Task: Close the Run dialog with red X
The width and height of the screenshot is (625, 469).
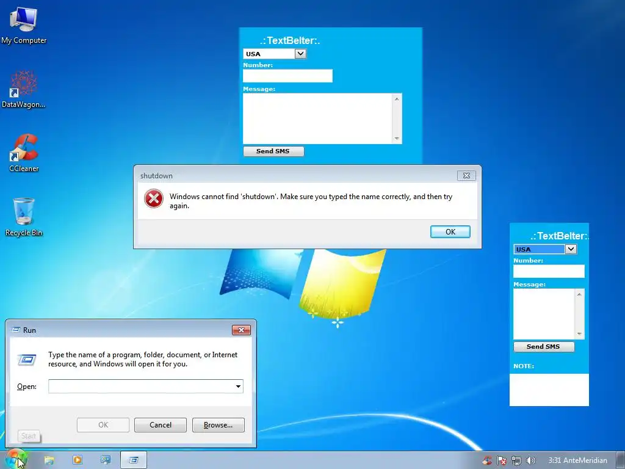Action: tap(241, 330)
